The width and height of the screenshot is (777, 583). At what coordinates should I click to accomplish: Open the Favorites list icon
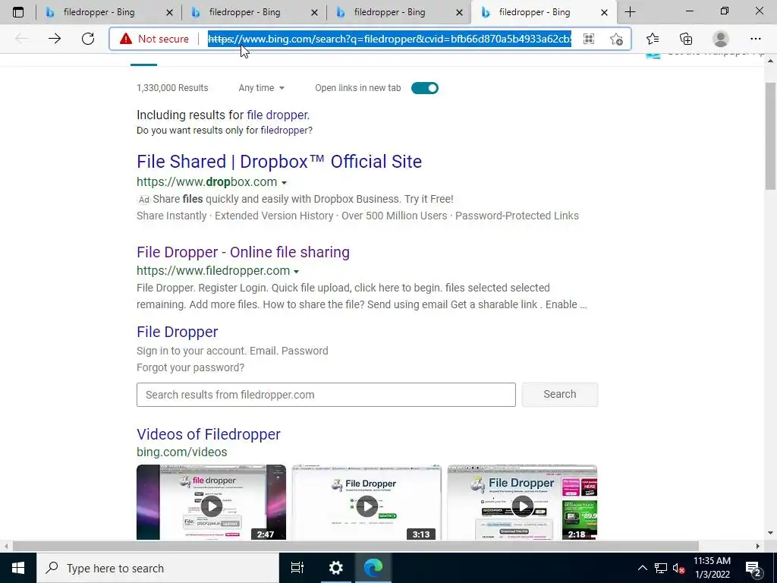coord(653,39)
